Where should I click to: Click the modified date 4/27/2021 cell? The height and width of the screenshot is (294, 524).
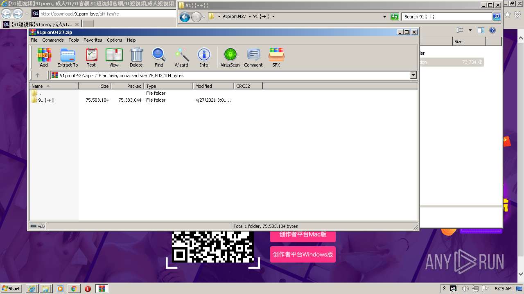[213, 100]
